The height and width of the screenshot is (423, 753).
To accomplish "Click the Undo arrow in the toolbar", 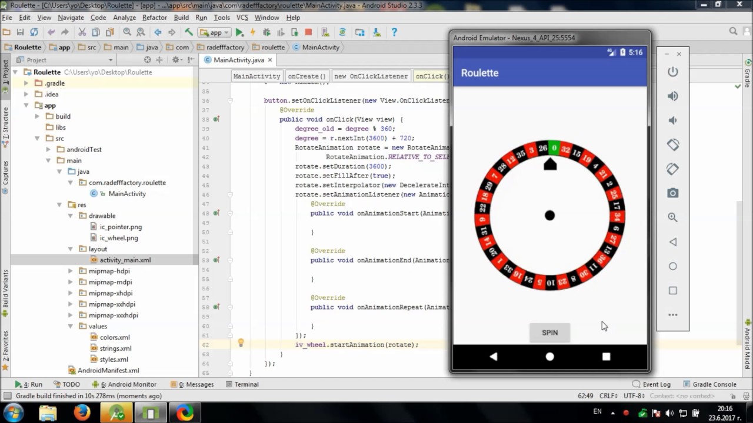I will point(51,32).
